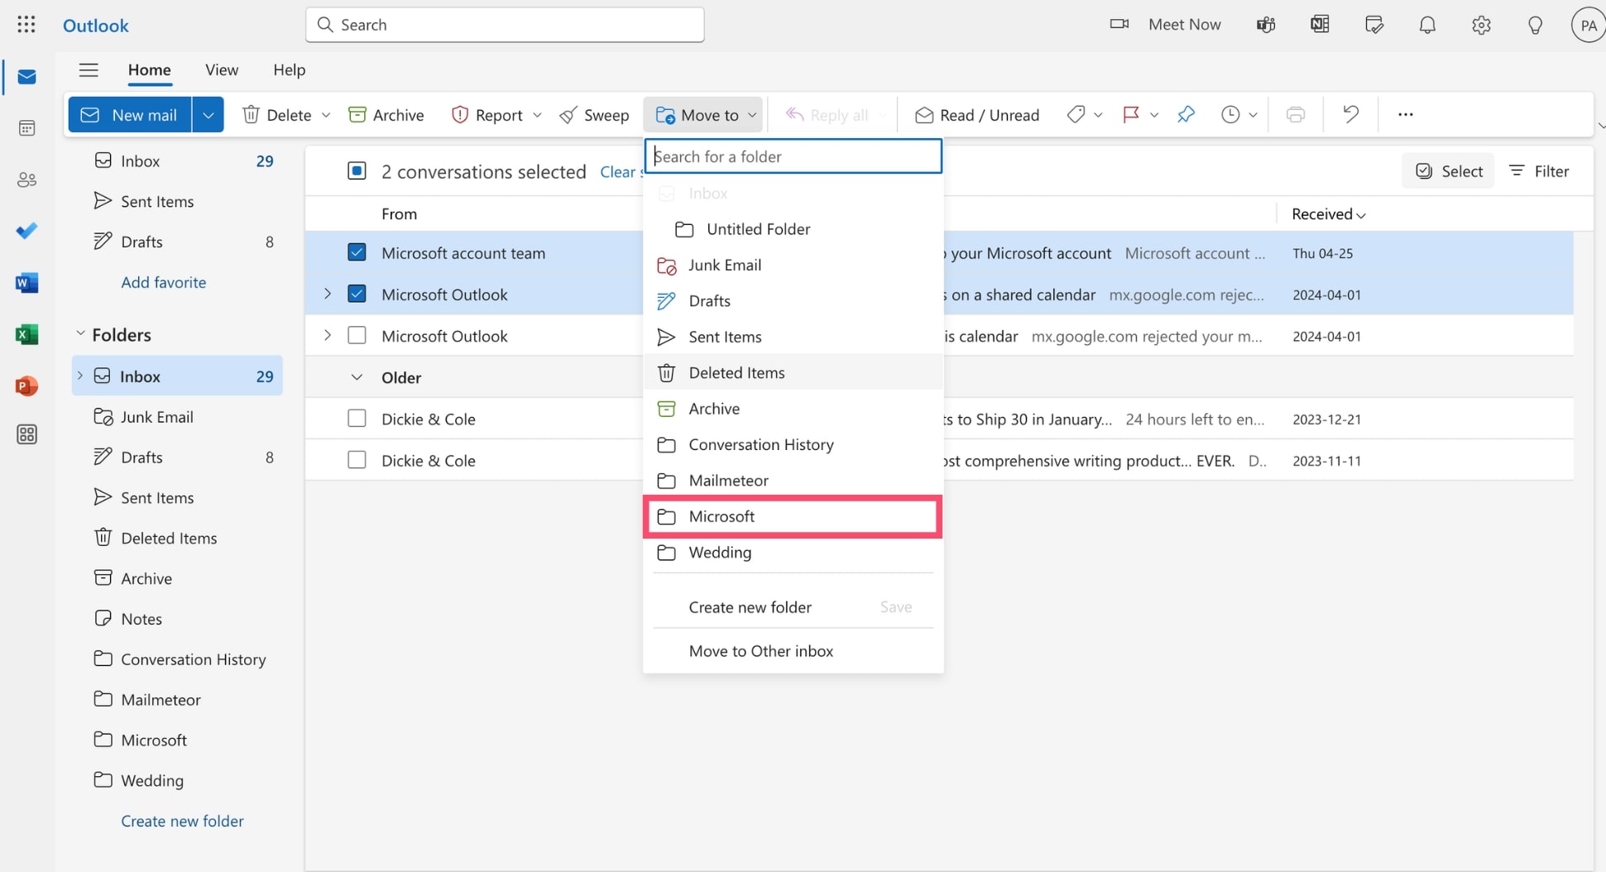The height and width of the screenshot is (872, 1606).
Task: Open the Filter button
Action: (x=1539, y=170)
